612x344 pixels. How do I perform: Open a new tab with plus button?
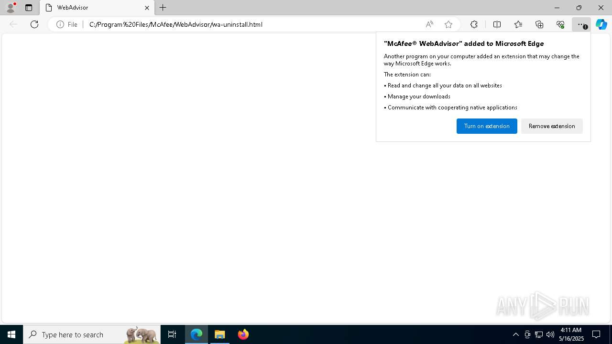(x=163, y=8)
